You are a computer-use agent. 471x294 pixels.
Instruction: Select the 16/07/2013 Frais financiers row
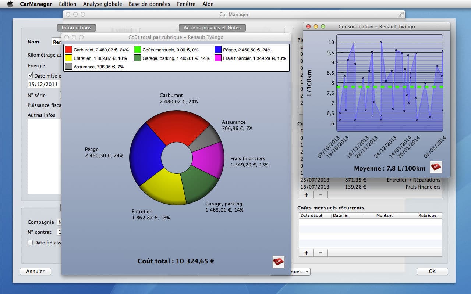[x=370, y=187]
